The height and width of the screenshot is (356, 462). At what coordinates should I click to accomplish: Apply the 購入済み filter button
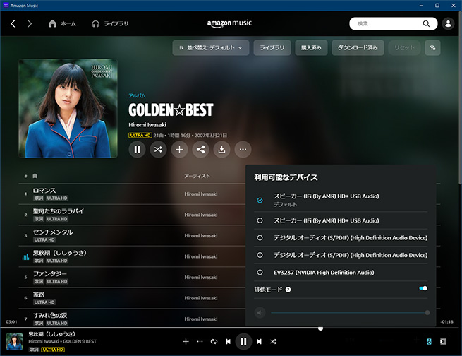click(x=311, y=47)
